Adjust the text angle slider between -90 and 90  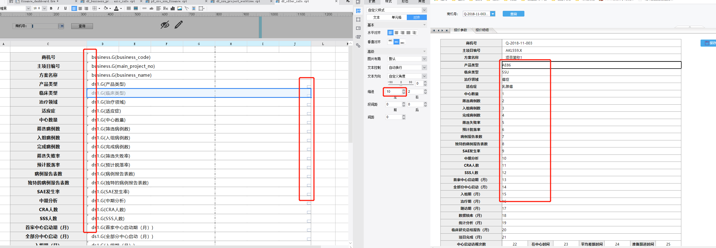pos(401,85)
